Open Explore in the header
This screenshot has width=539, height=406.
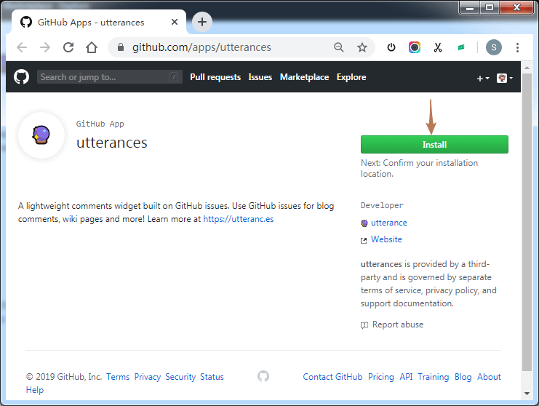351,77
